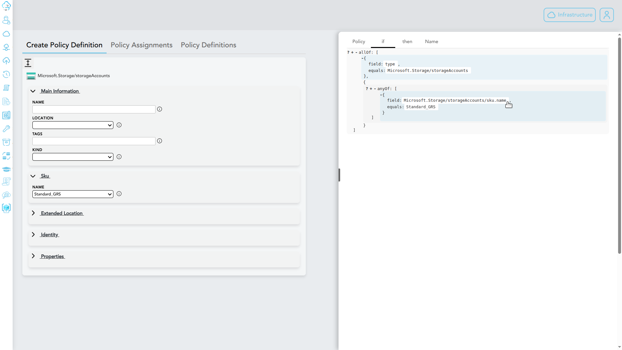Click the Infrastructure button
Screen dimensions: 622x350
(570, 15)
